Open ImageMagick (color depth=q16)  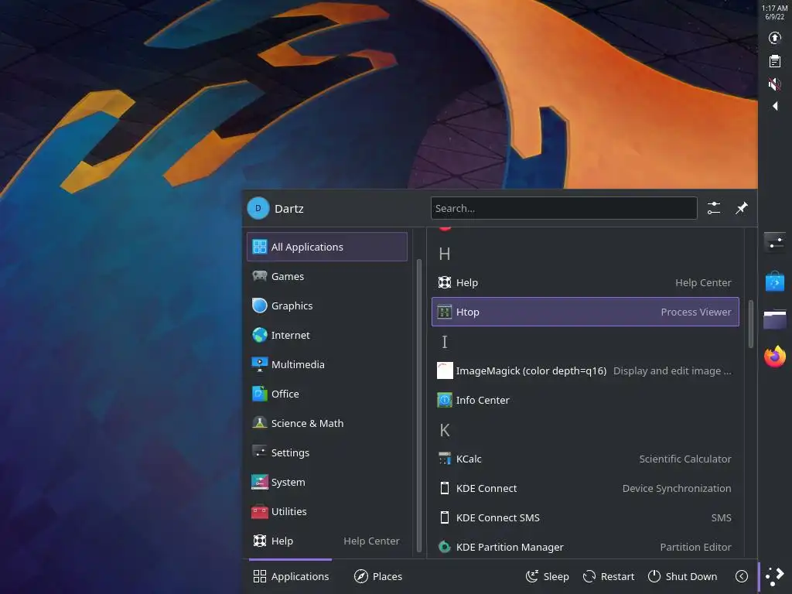585,370
